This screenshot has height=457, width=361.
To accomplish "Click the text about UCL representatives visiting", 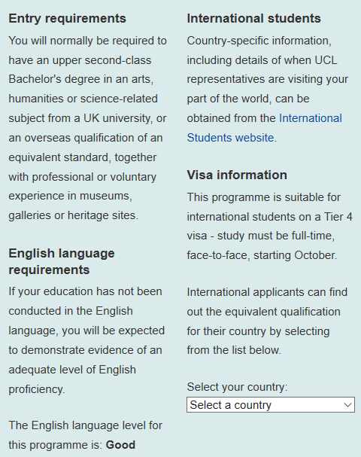I will pos(267,89).
